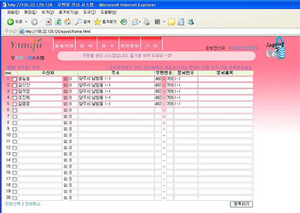Click the recipient name field containing 홍길동
The image size is (300, 213).
point(40,79)
